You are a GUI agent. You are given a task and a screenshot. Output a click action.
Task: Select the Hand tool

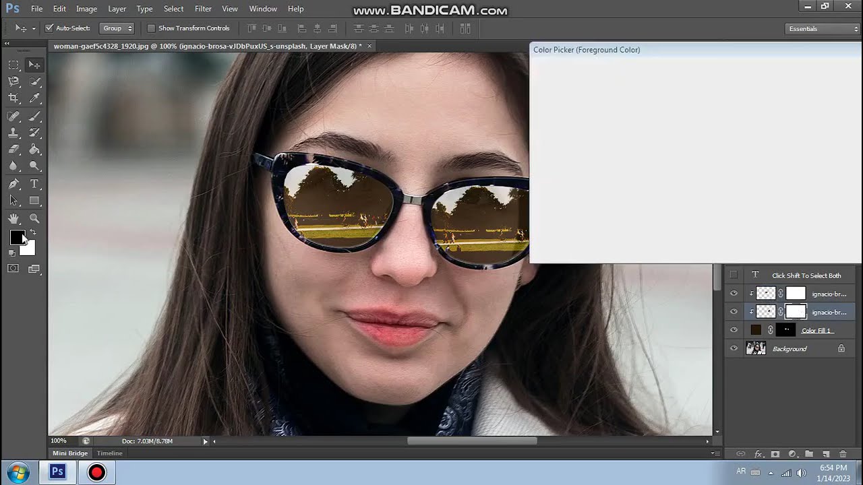[x=13, y=218]
